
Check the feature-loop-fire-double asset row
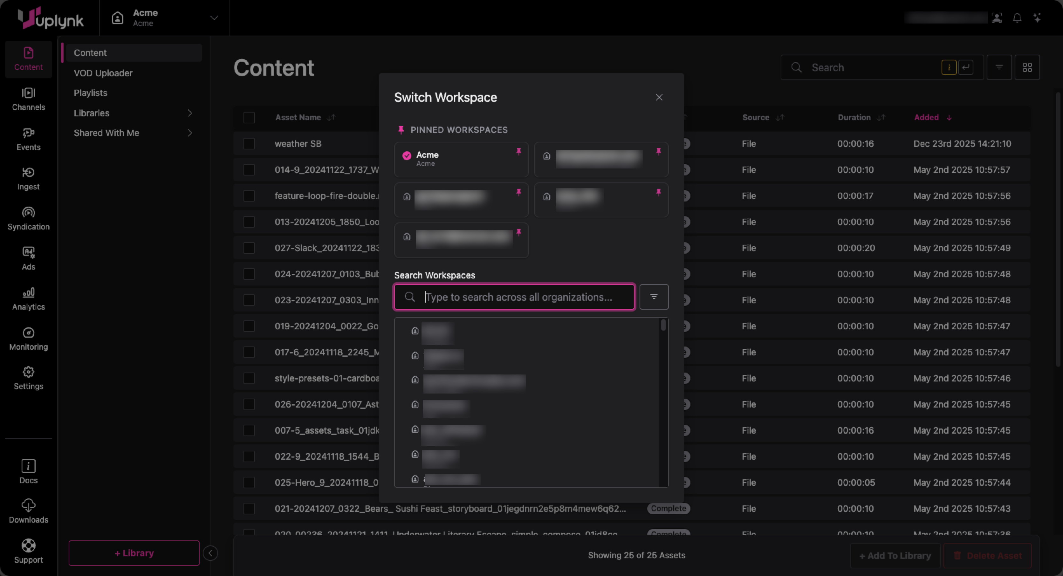(249, 196)
